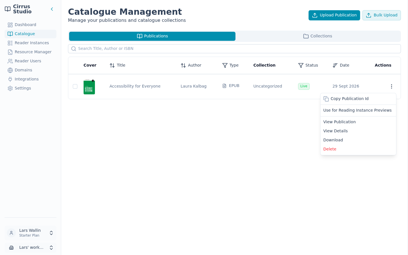The height and width of the screenshot is (255, 408).
Task: Click the Bulk Upload button
Action: coord(382,15)
